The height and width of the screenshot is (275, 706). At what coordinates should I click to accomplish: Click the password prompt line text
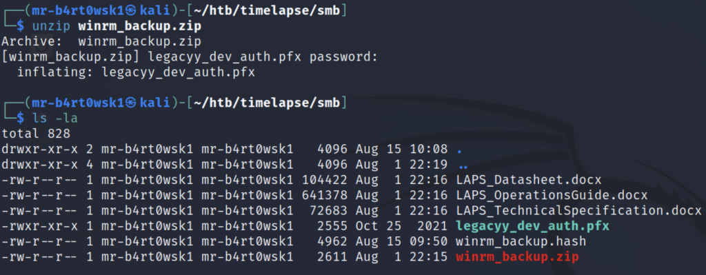click(x=189, y=57)
